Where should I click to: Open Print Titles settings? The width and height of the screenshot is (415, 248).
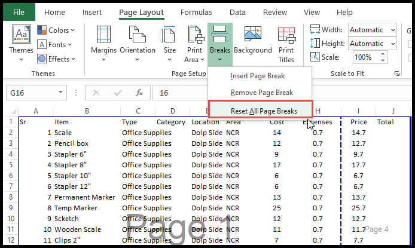pyautogui.click(x=286, y=44)
